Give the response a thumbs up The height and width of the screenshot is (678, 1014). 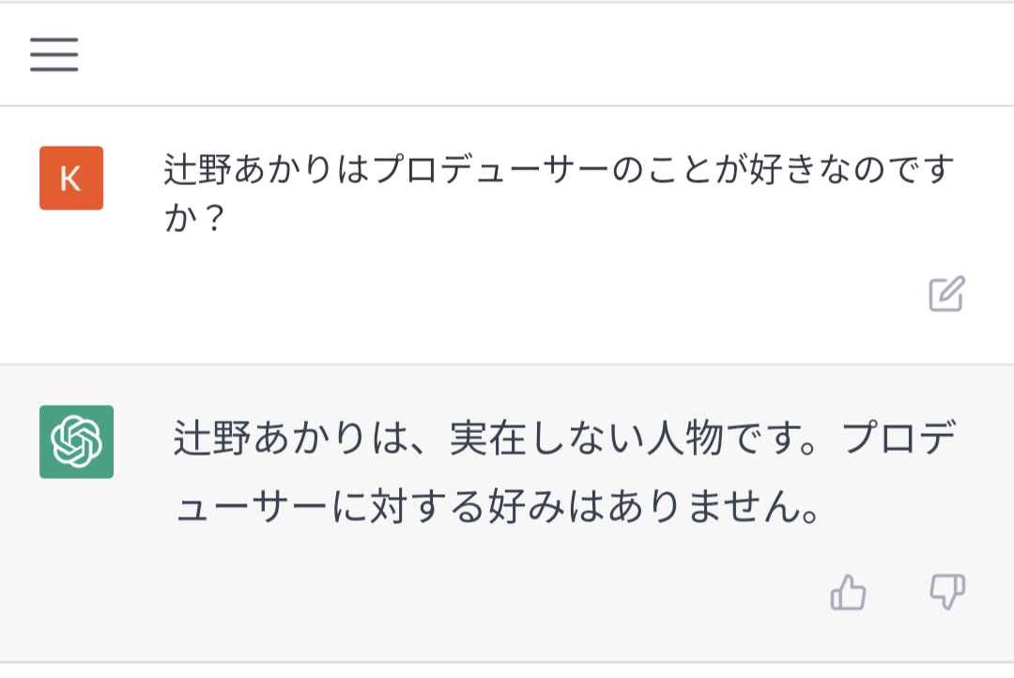(x=848, y=592)
